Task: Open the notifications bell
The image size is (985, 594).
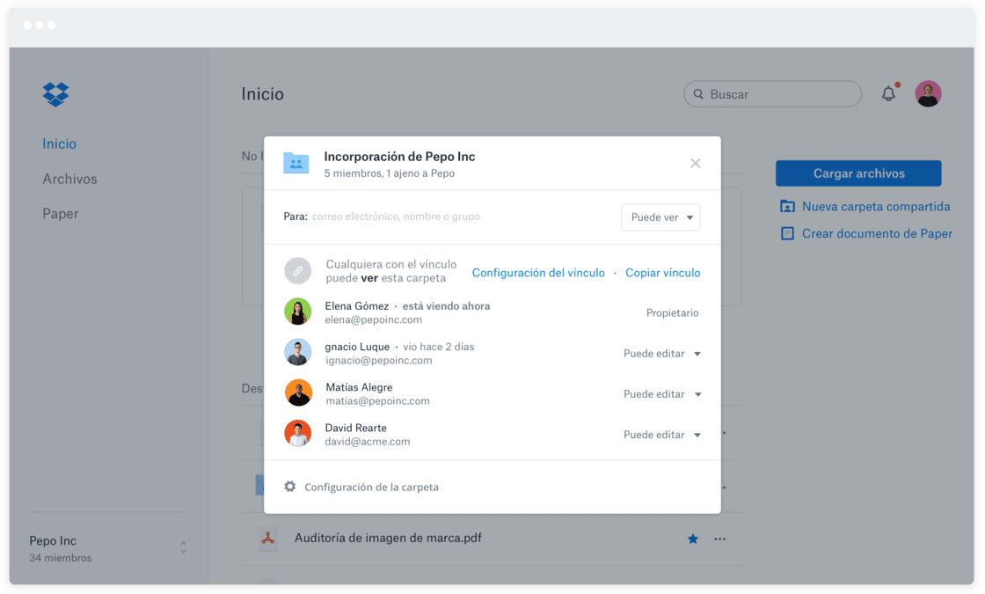Action: click(x=888, y=94)
